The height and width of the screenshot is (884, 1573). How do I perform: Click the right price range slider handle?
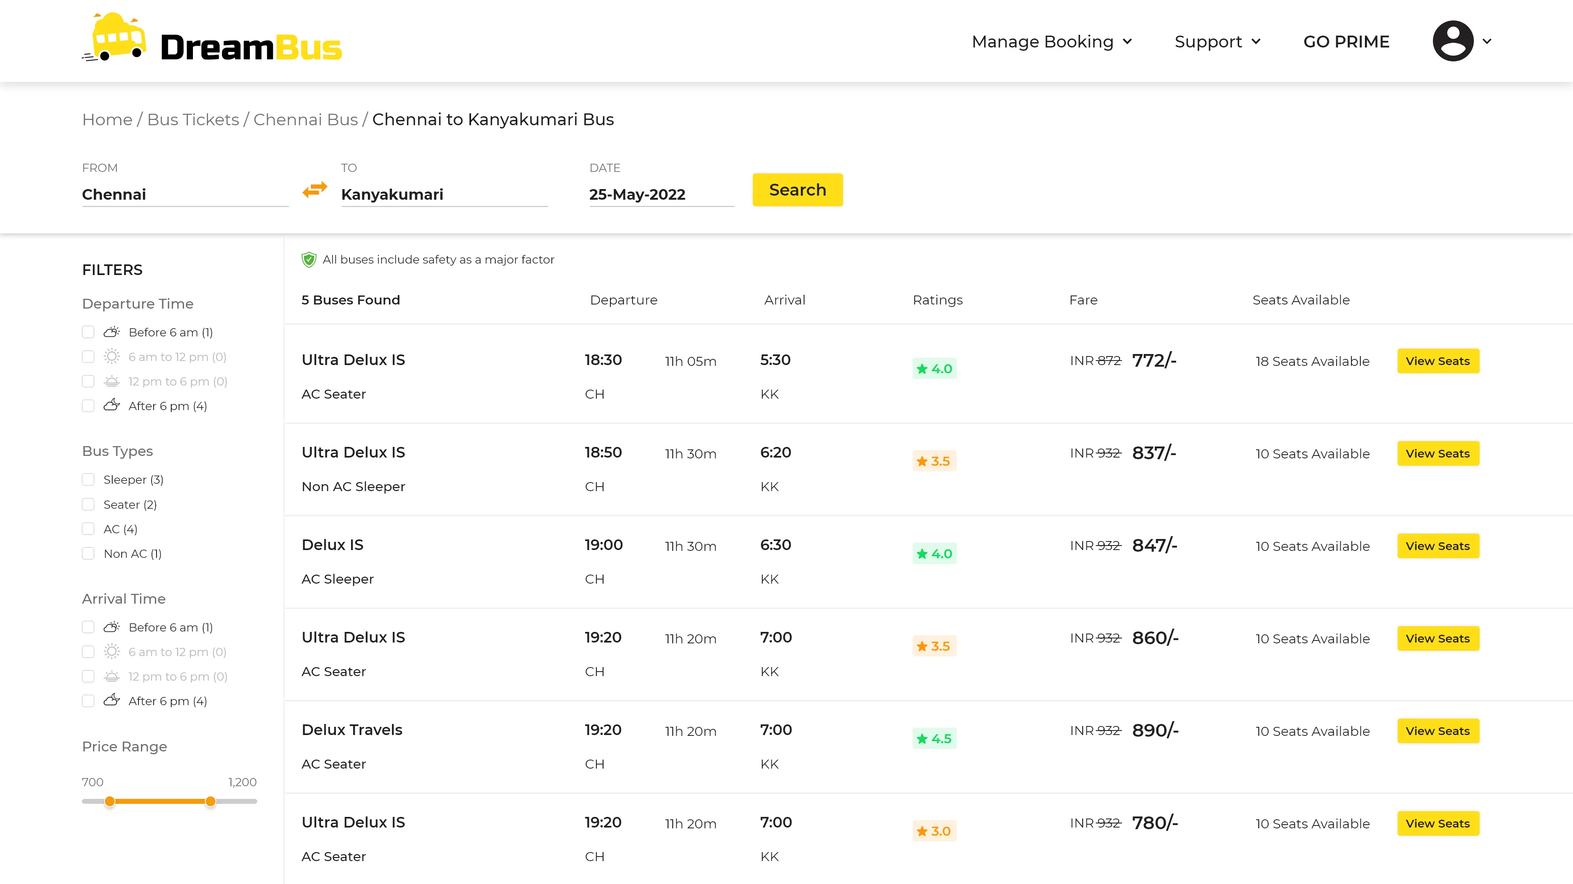pos(210,801)
